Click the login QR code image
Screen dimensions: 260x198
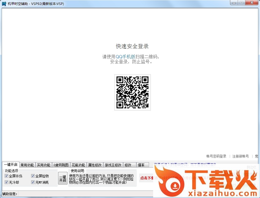132,92
